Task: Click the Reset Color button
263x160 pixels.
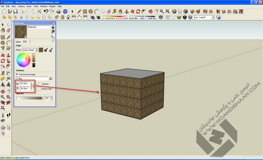Action: click(39, 89)
